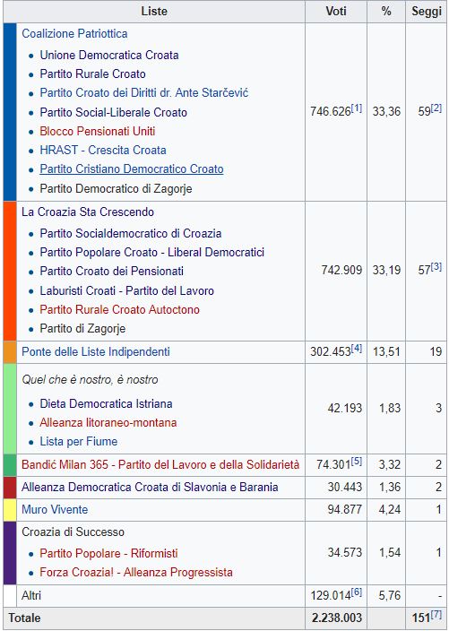The image size is (449, 631).
Task: Click the percentage 13,51
Action: point(386,351)
